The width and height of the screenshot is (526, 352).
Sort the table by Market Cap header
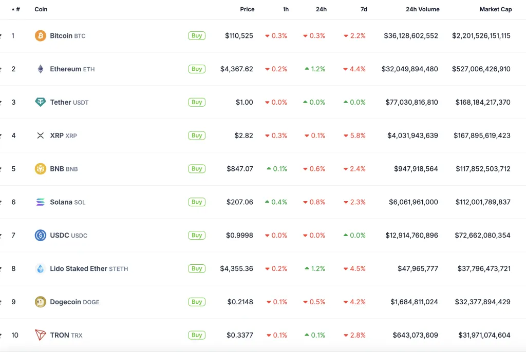495,9
